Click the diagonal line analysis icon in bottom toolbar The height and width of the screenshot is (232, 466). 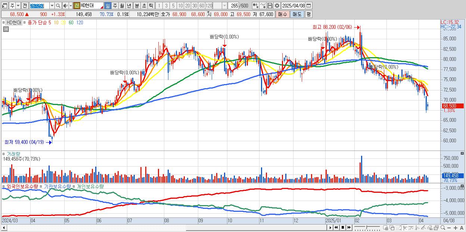[x=423, y=228]
